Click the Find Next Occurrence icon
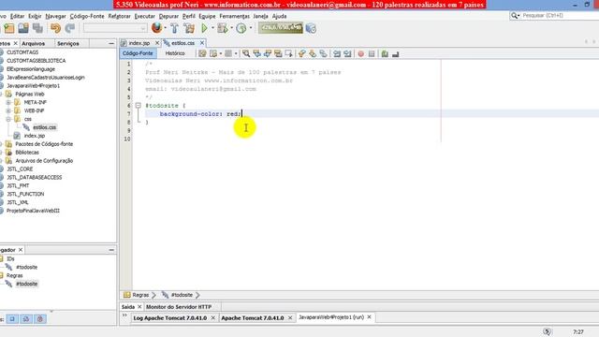 [x=268, y=54]
